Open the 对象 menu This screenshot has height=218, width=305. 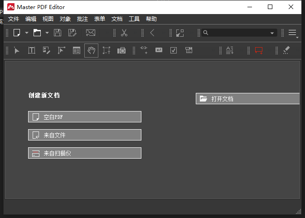65,19
